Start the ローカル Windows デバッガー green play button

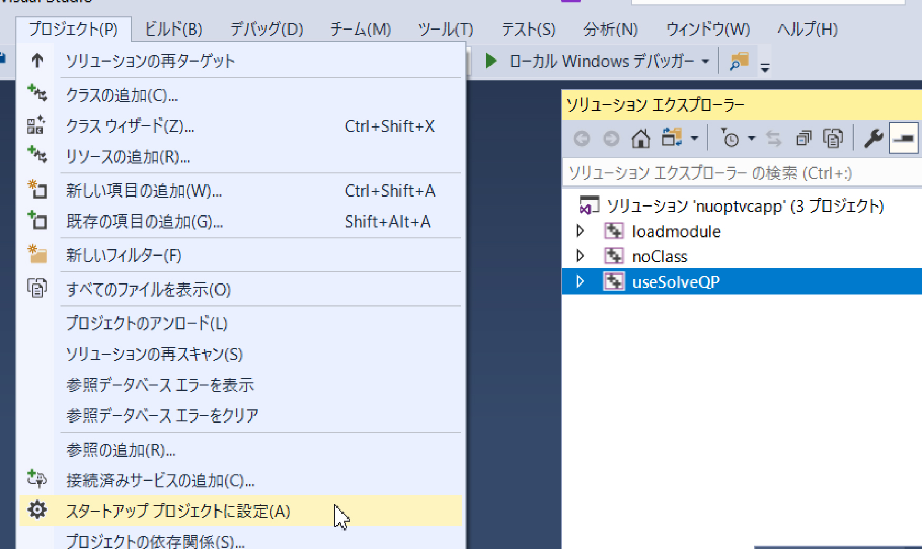pyautogui.click(x=491, y=61)
